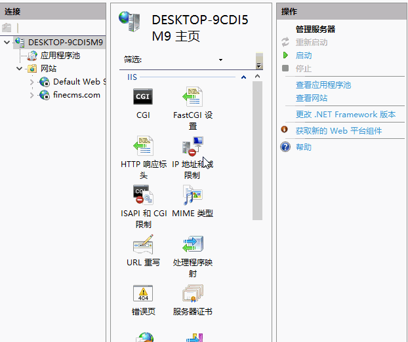This screenshot has height=342, width=408.
Task: Open 错误页 feature icon
Action: [143, 294]
